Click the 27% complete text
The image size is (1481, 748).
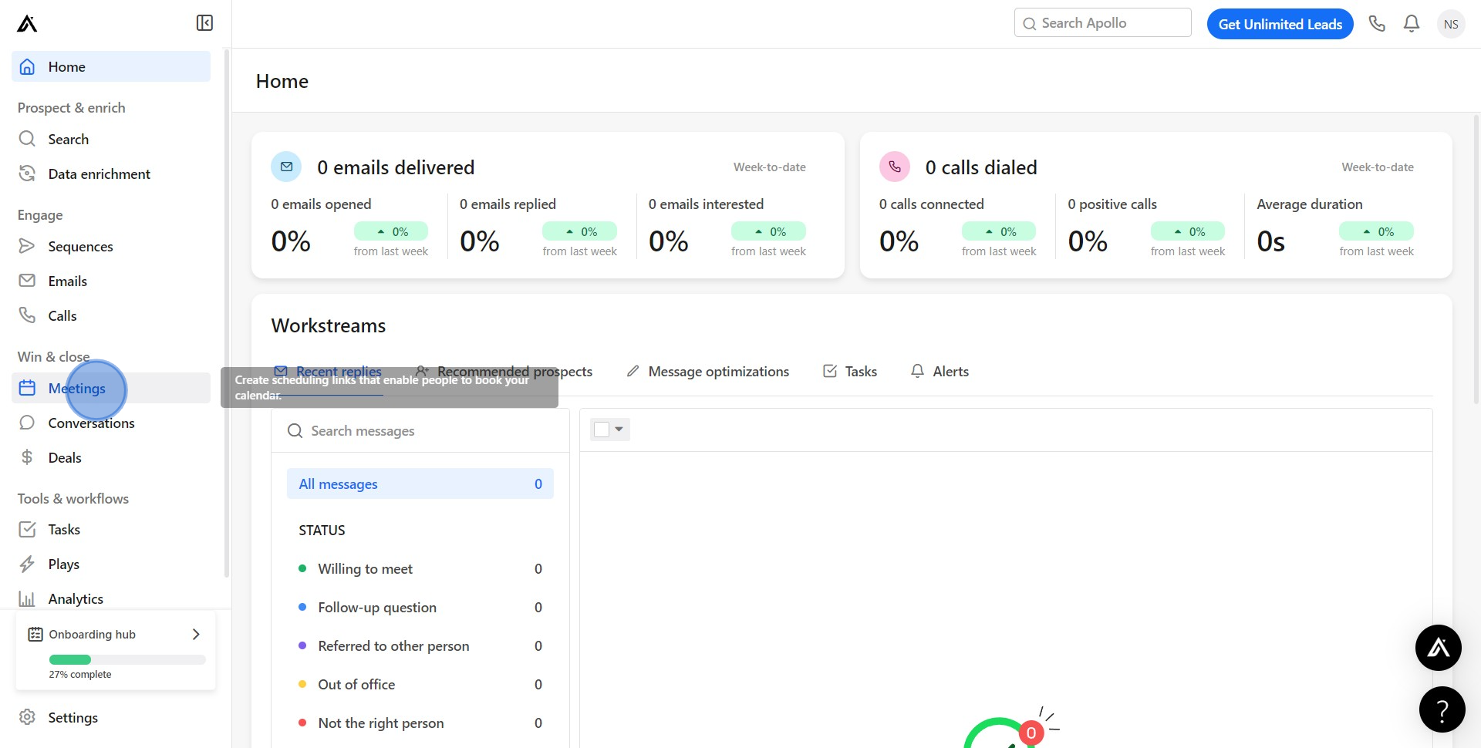pyautogui.click(x=80, y=675)
